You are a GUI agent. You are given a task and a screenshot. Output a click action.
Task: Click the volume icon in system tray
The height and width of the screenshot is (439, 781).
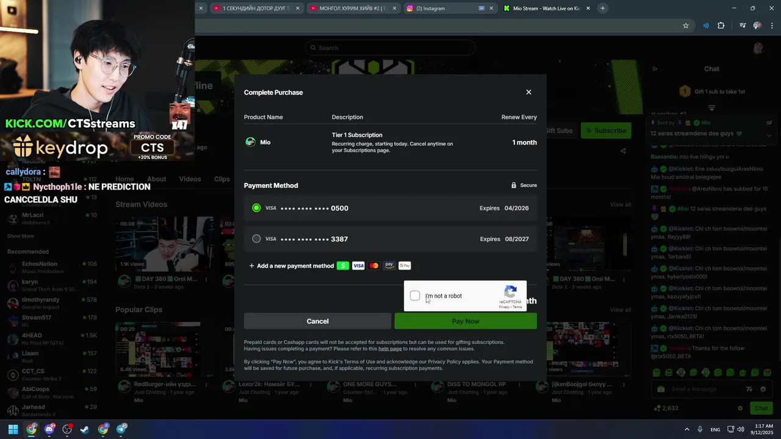tap(740, 429)
